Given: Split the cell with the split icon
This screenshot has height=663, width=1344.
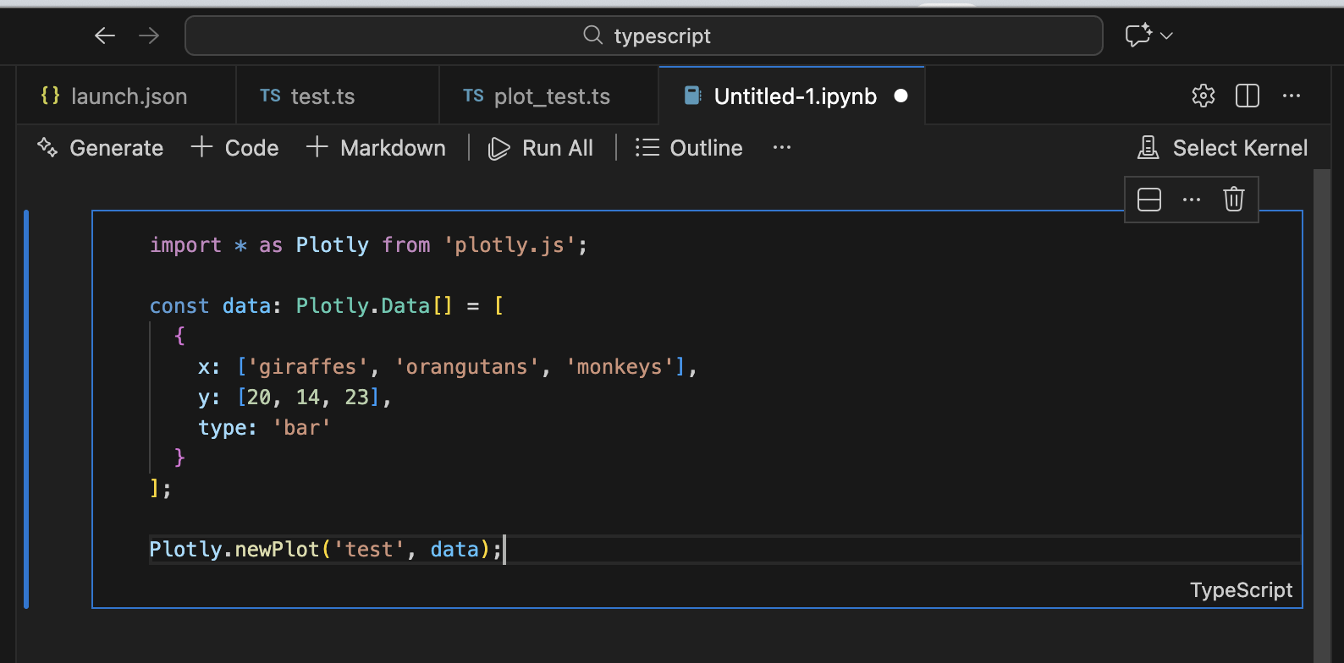Looking at the screenshot, I should 1149,200.
